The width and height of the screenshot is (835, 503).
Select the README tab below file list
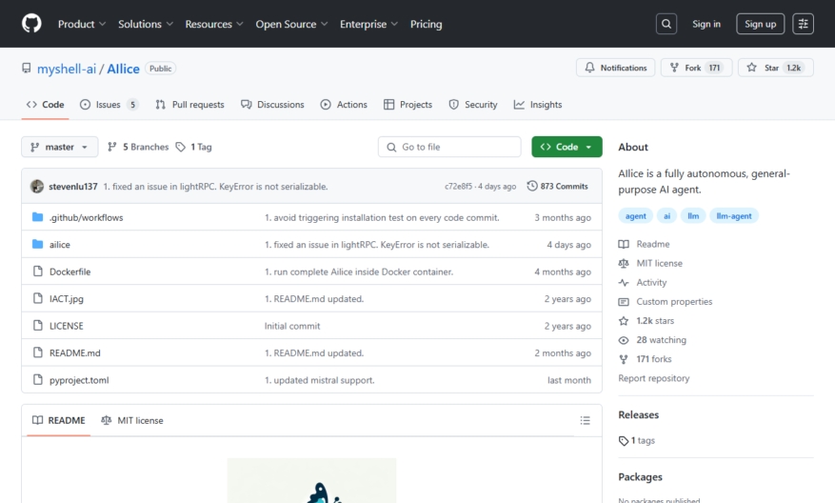59,420
